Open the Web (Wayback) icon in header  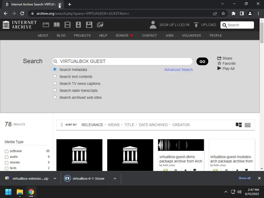tap(46, 25)
